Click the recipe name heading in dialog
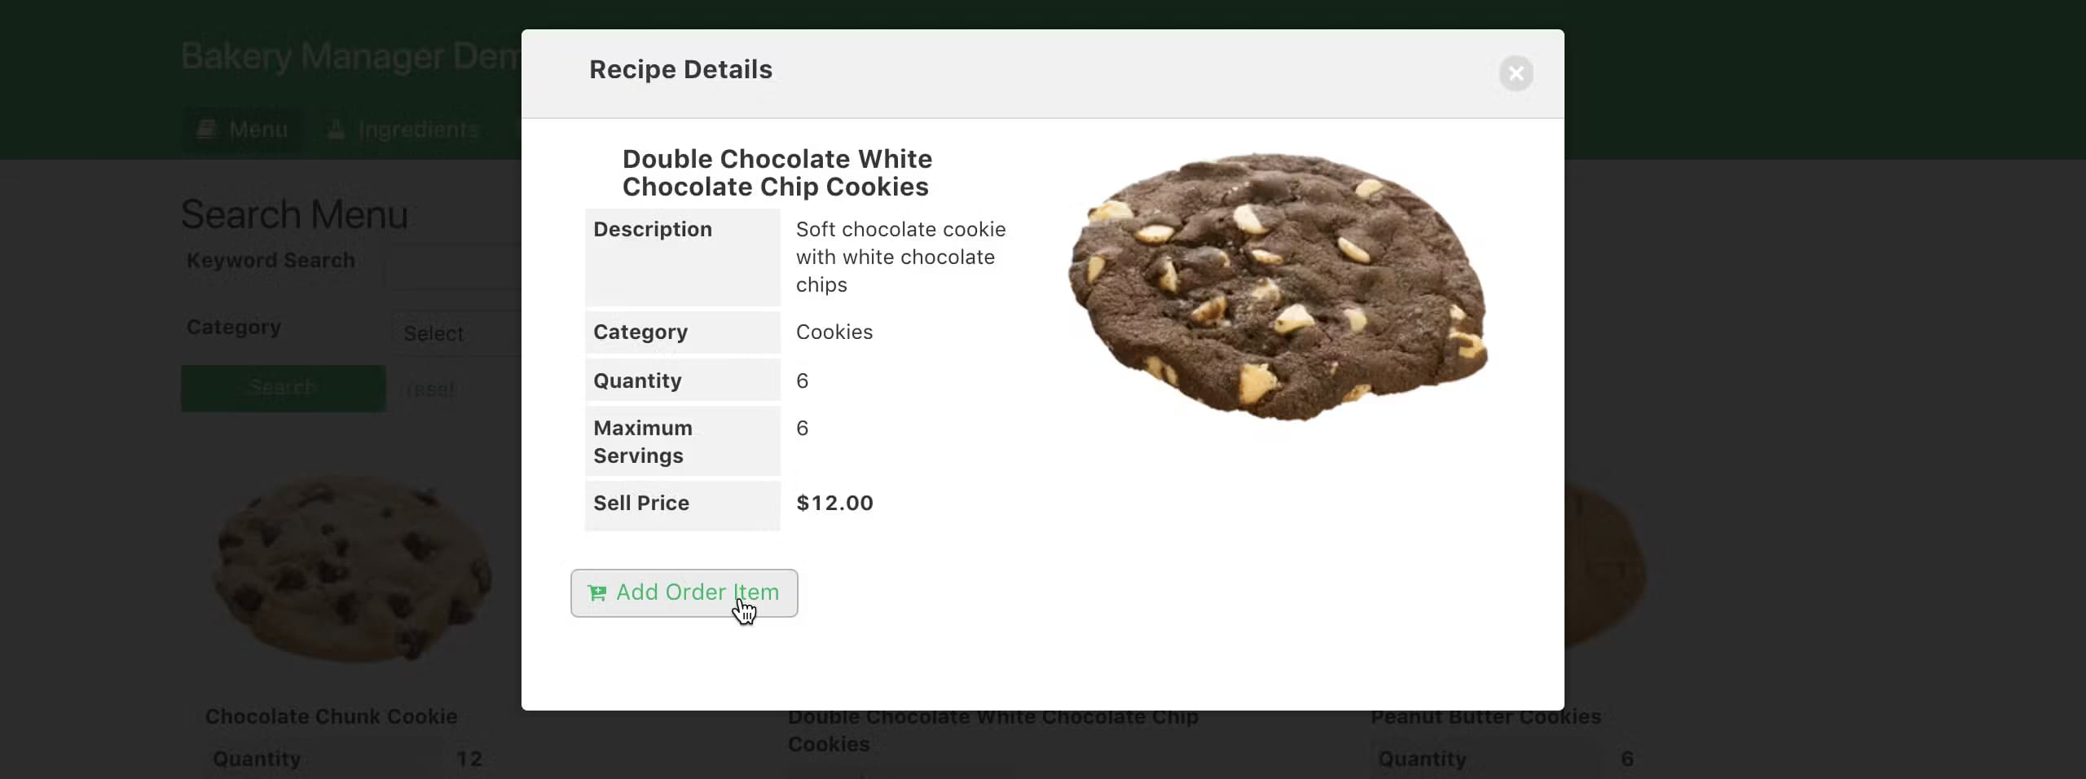This screenshot has height=779, width=2086. click(777, 173)
